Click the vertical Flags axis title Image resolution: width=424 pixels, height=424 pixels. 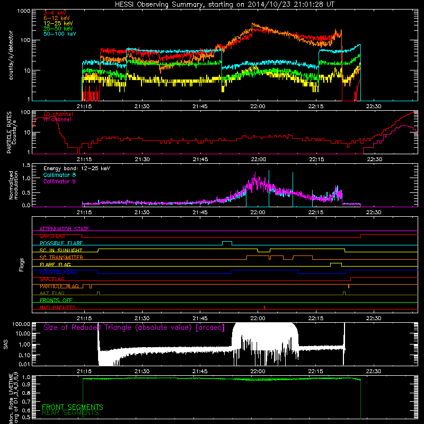click(21, 264)
